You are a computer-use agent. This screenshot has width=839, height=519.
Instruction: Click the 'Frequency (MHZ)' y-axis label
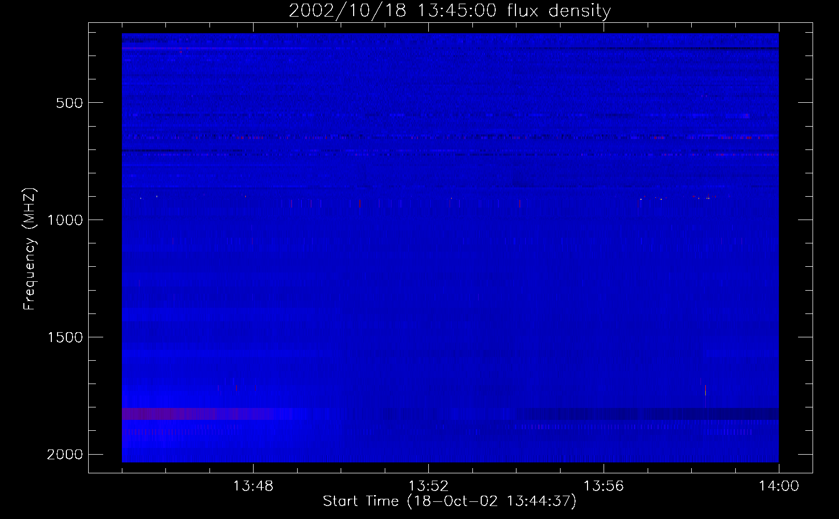coord(30,249)
